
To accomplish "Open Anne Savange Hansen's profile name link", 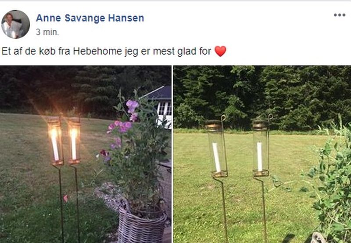I will pos(90,18).
